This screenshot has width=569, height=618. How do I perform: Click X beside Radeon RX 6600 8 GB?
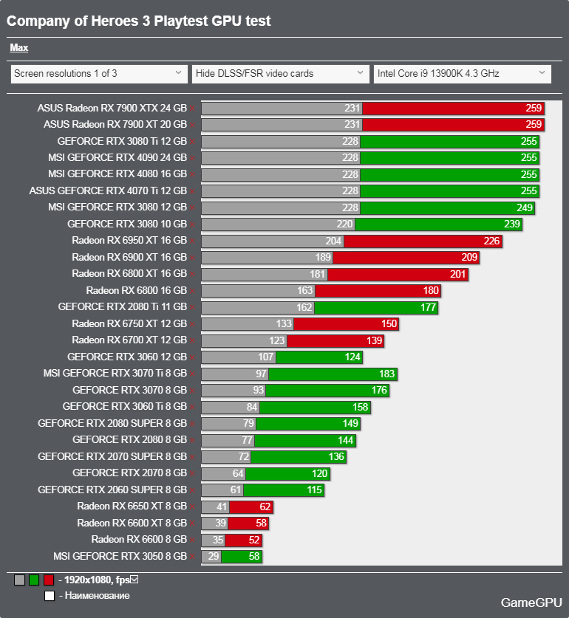coord(192,540)
